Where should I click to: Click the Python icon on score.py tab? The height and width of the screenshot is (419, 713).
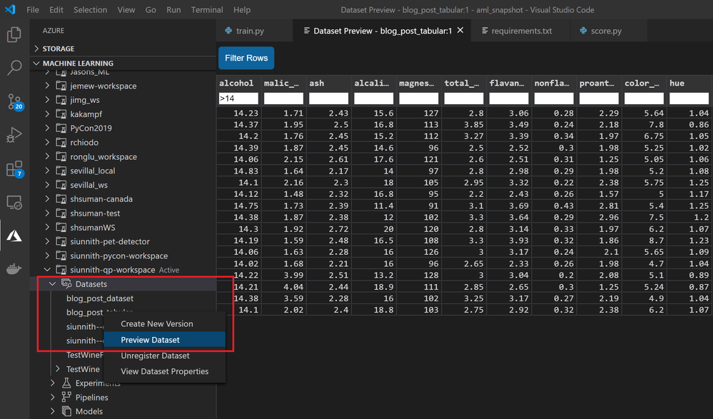tap(583, 31)
